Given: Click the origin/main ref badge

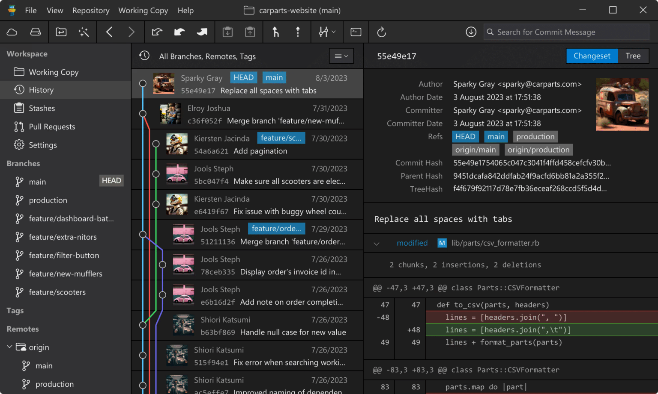Looking at the screenshot, I should click(x=476, y=150).
